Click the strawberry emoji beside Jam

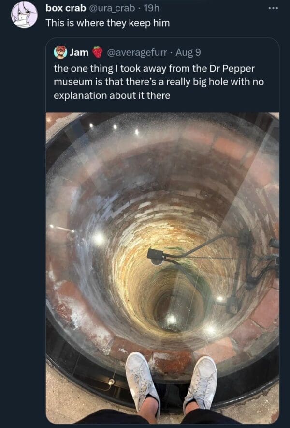coord(98,52)
